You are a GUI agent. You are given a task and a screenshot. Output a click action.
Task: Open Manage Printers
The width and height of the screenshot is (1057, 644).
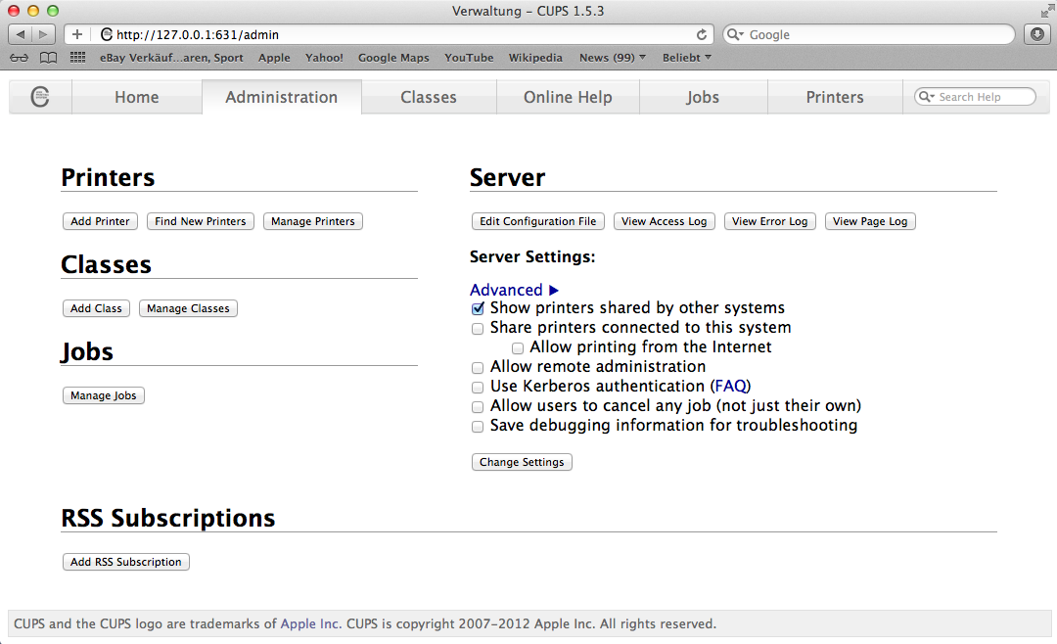(x=313, y=221)
